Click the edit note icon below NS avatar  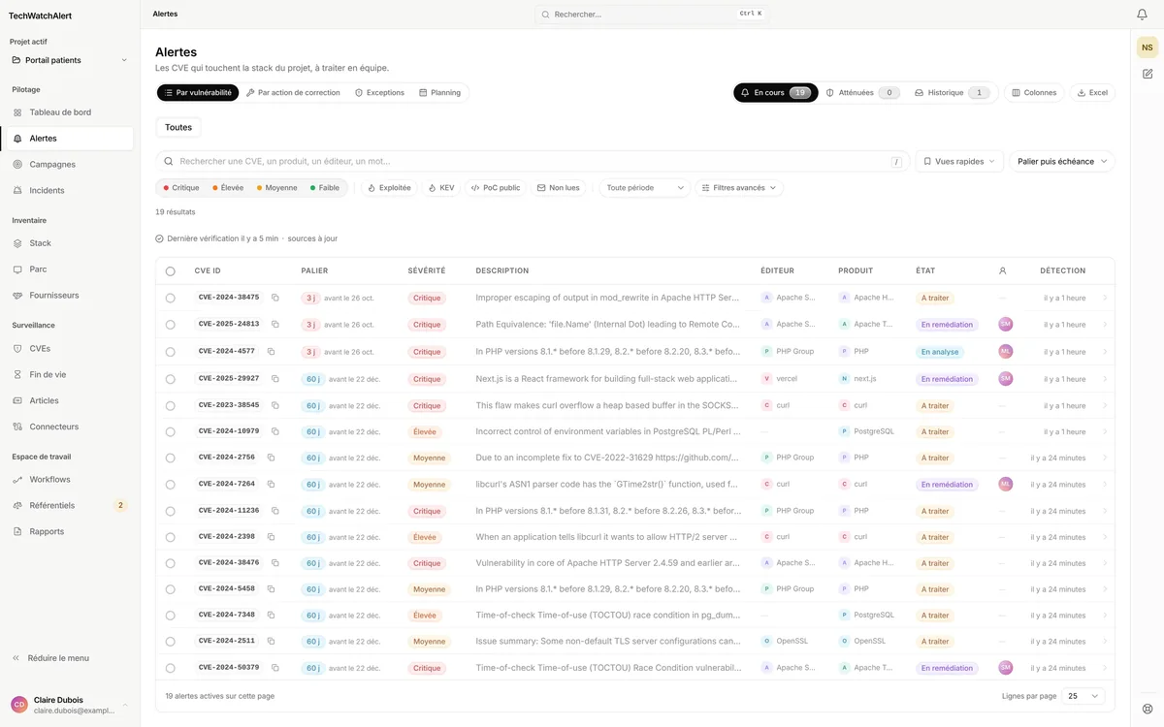click(x=1148, y=74)
